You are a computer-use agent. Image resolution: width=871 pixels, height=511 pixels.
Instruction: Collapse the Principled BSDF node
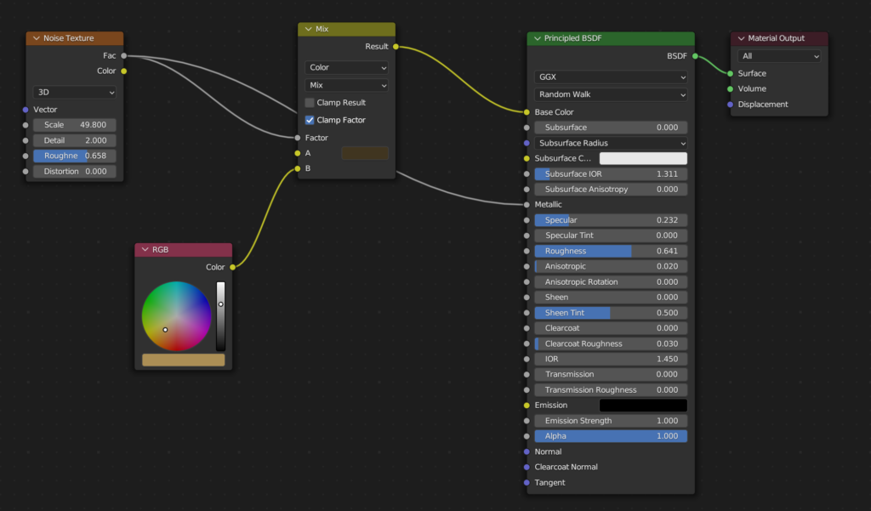(537, 38)
